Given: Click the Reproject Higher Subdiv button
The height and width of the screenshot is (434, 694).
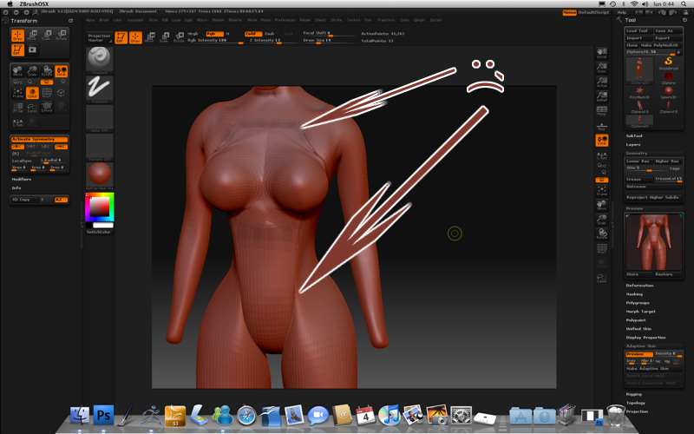Looking at the screenshot, I should click(654, 198).
